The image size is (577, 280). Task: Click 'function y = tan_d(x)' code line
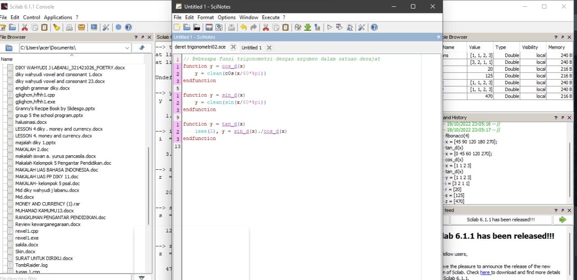(214, 124)
